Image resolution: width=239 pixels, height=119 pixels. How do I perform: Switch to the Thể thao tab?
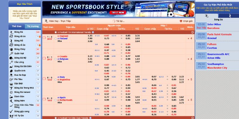[x=17, y=26]
